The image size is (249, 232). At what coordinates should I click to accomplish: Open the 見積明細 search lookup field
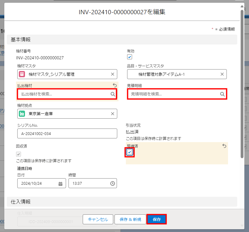pos(174,94)
